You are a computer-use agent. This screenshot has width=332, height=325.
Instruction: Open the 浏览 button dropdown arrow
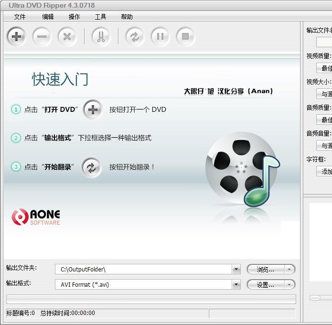[x=289, y=270]
